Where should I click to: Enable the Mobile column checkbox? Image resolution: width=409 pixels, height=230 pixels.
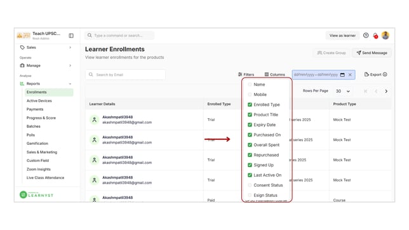pyautogui.click(x=250, y=95)
